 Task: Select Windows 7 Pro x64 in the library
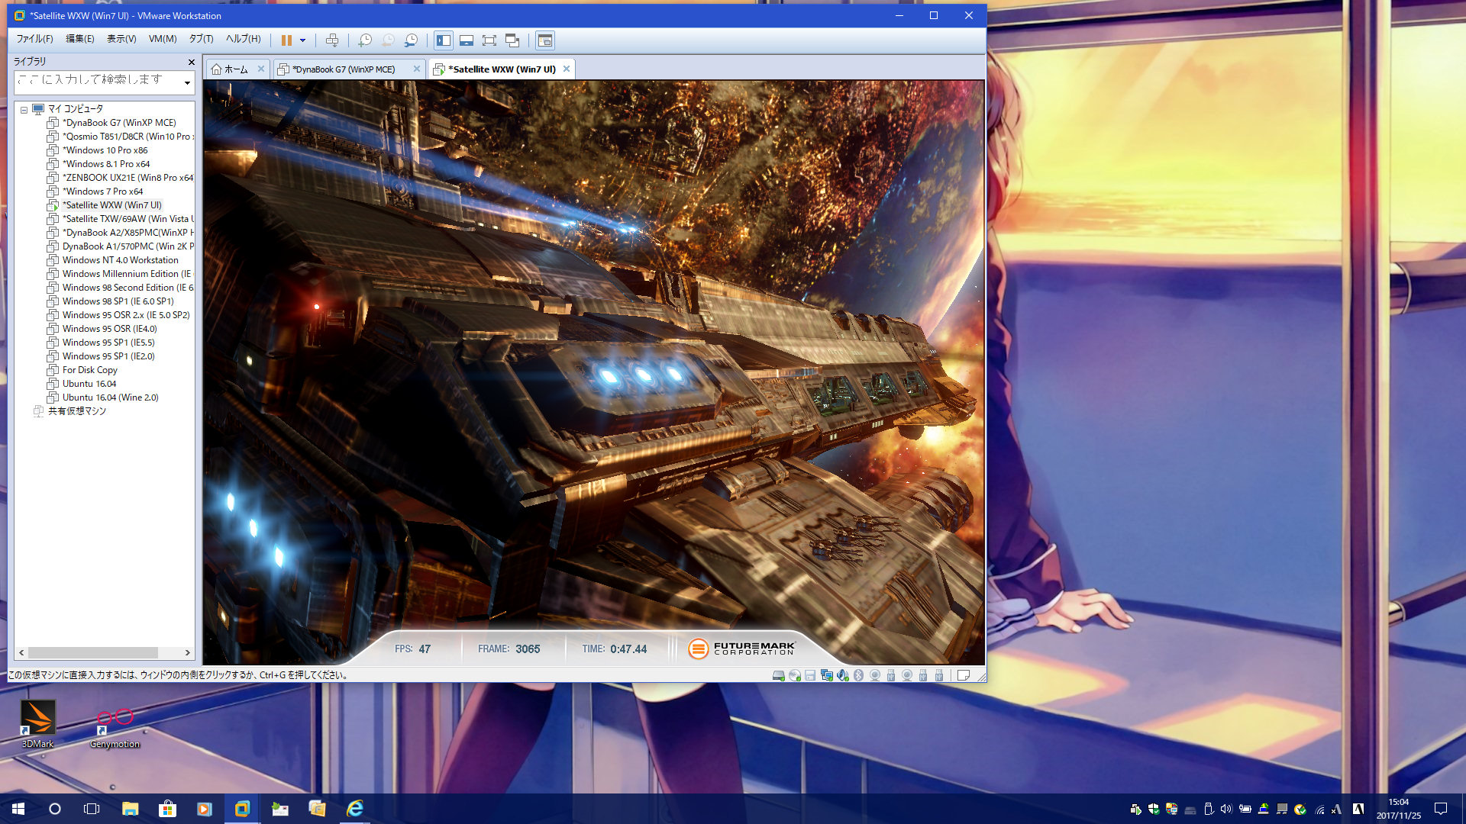point(102,192)
